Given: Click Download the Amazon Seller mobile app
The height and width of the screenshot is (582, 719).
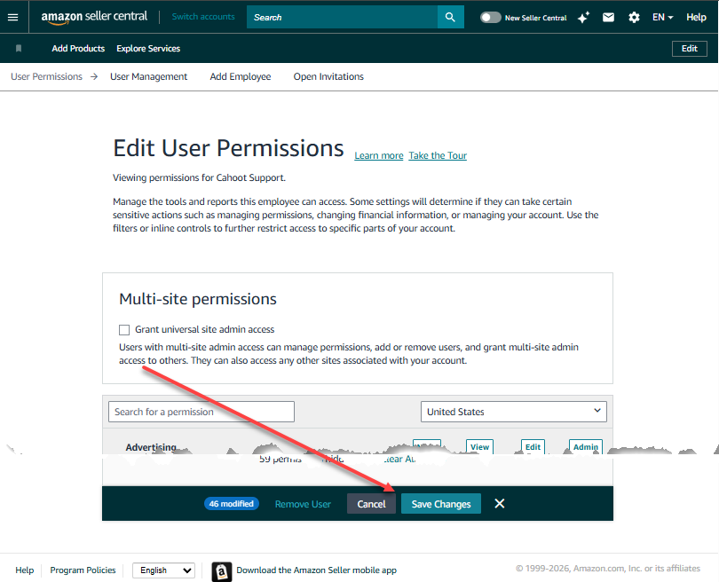Looking at the screenshot, I should pyautogui.click(x=316, y=570).
